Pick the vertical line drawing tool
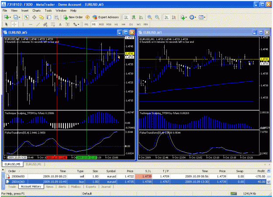273x197 pixels. tap(23, 24)
